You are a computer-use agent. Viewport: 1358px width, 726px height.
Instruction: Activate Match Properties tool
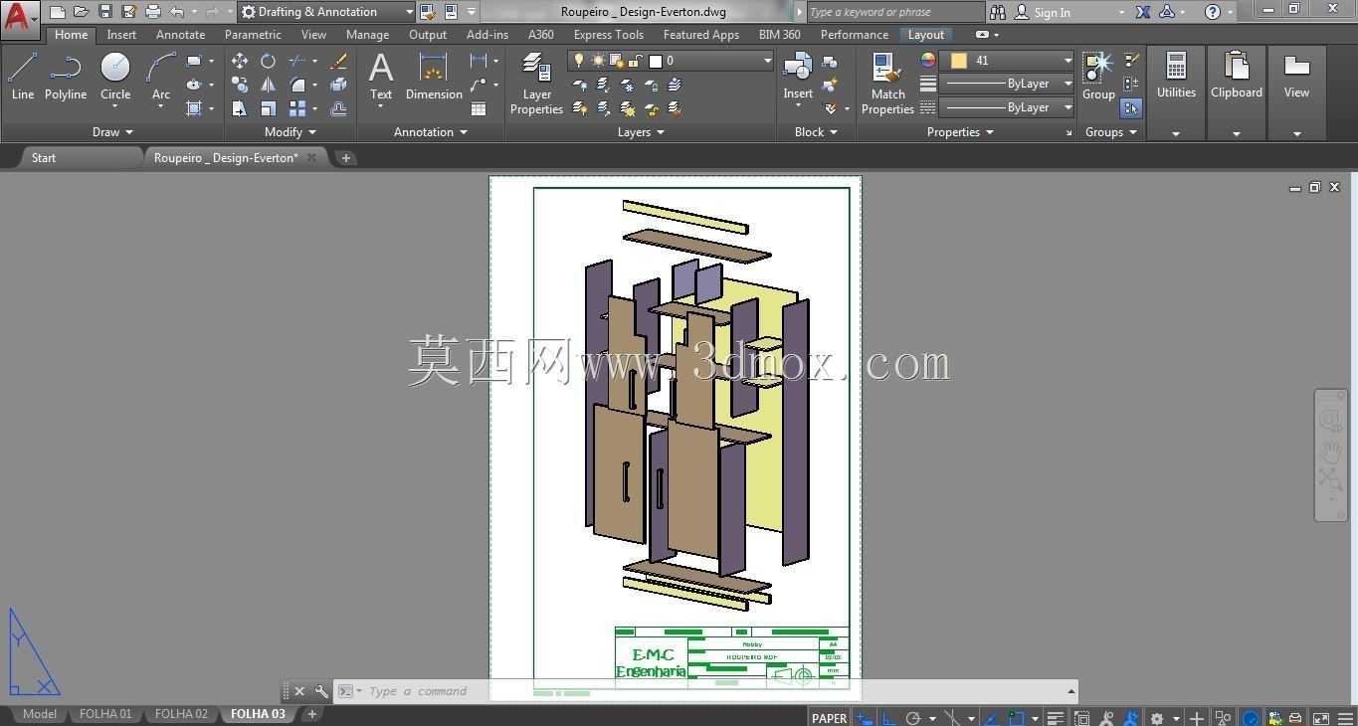887,84
